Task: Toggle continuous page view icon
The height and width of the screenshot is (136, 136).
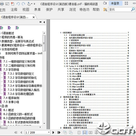Action: 85,133
